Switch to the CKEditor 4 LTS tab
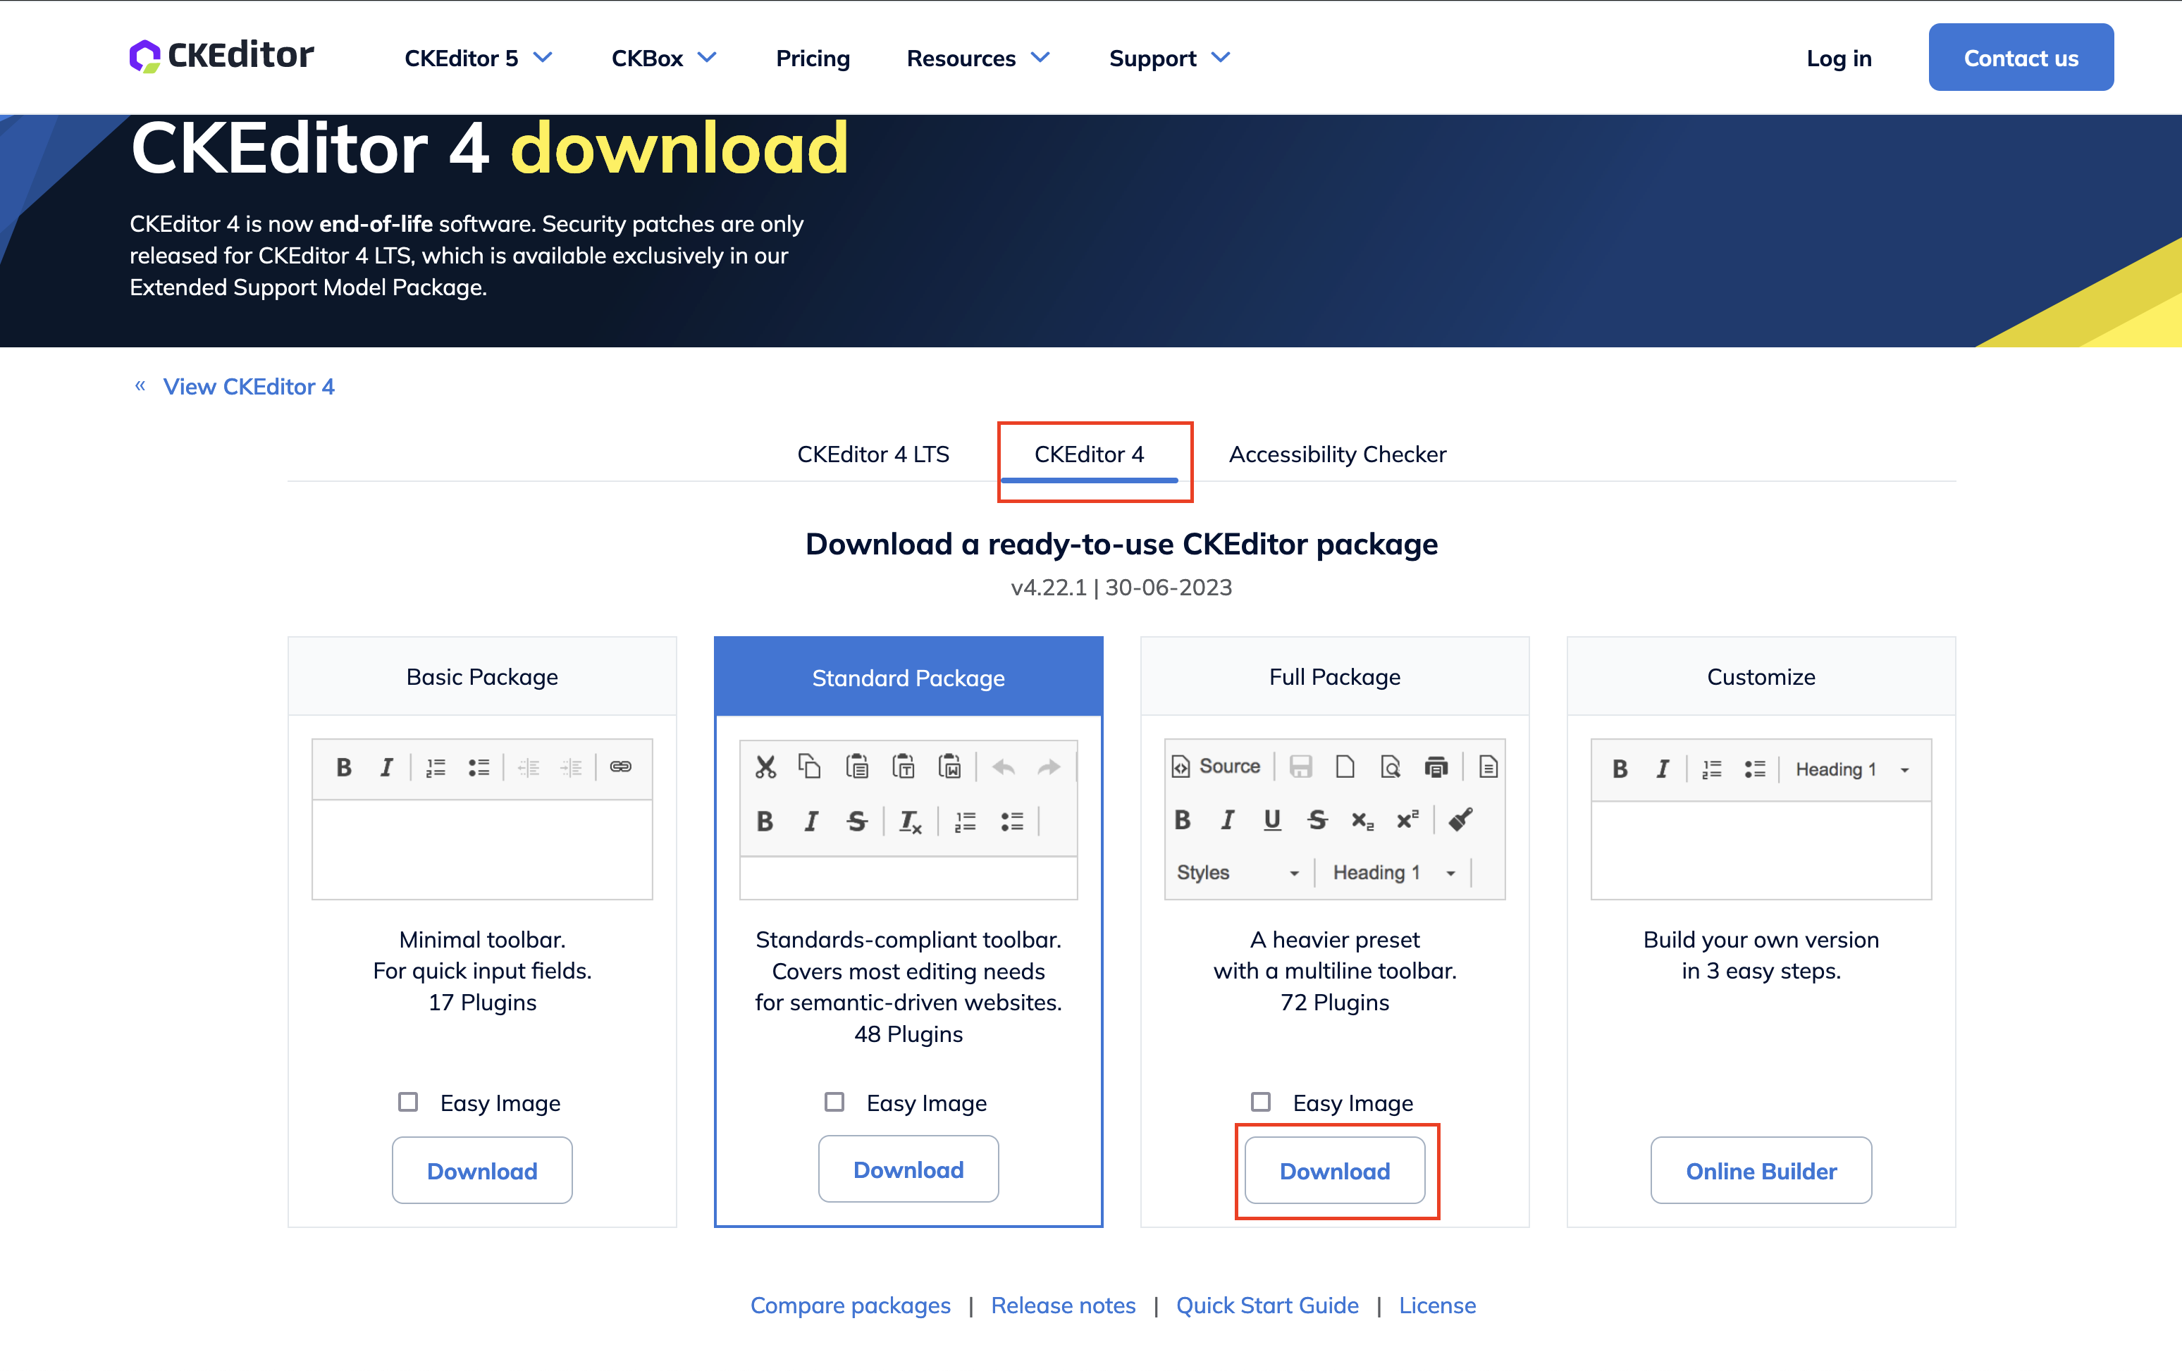The image size is (2182, 1371). pyautogui.click(x=873, y=454)
